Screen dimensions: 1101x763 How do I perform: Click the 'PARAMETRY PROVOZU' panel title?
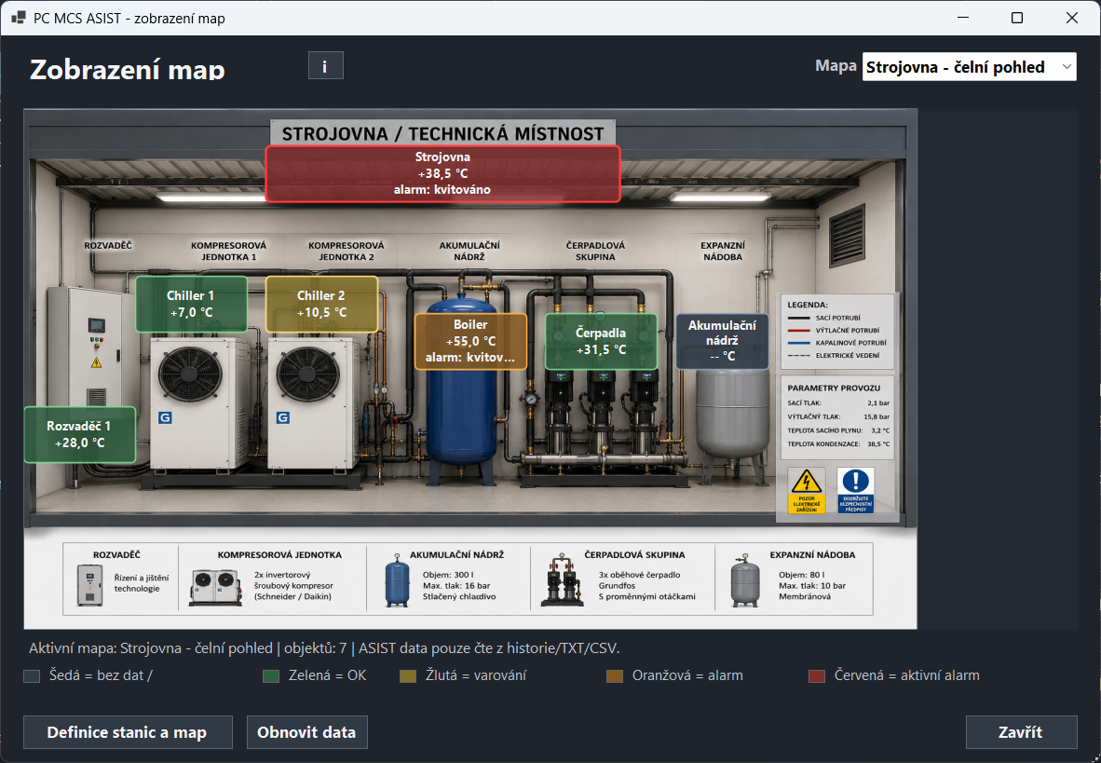pyautogui.click(x=834, y=388)
